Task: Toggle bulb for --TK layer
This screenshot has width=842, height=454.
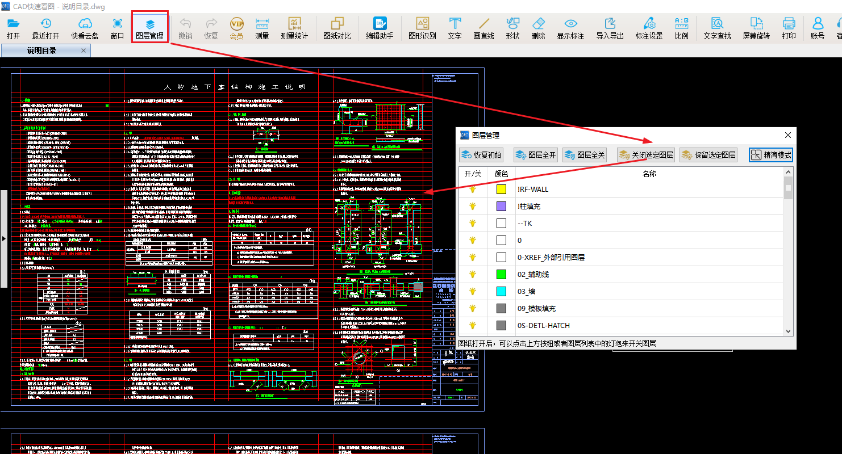Action: tap(472, 224)
